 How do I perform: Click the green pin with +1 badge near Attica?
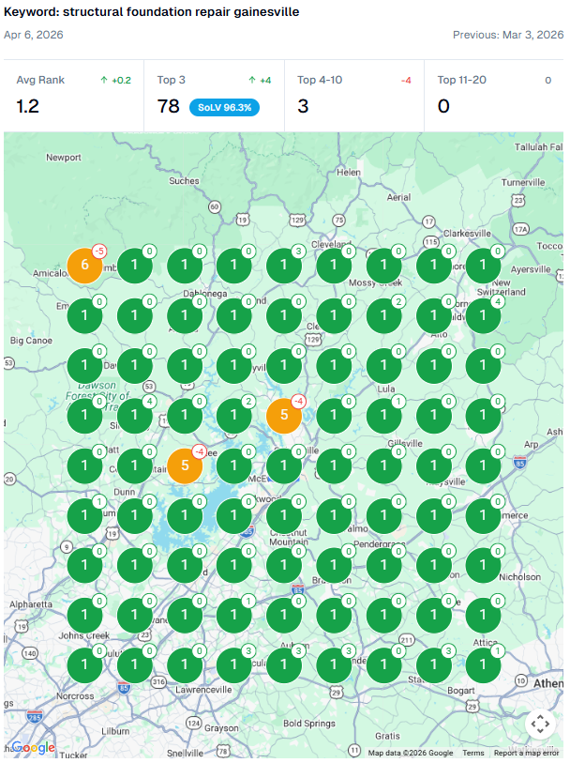tap(483, 664)
